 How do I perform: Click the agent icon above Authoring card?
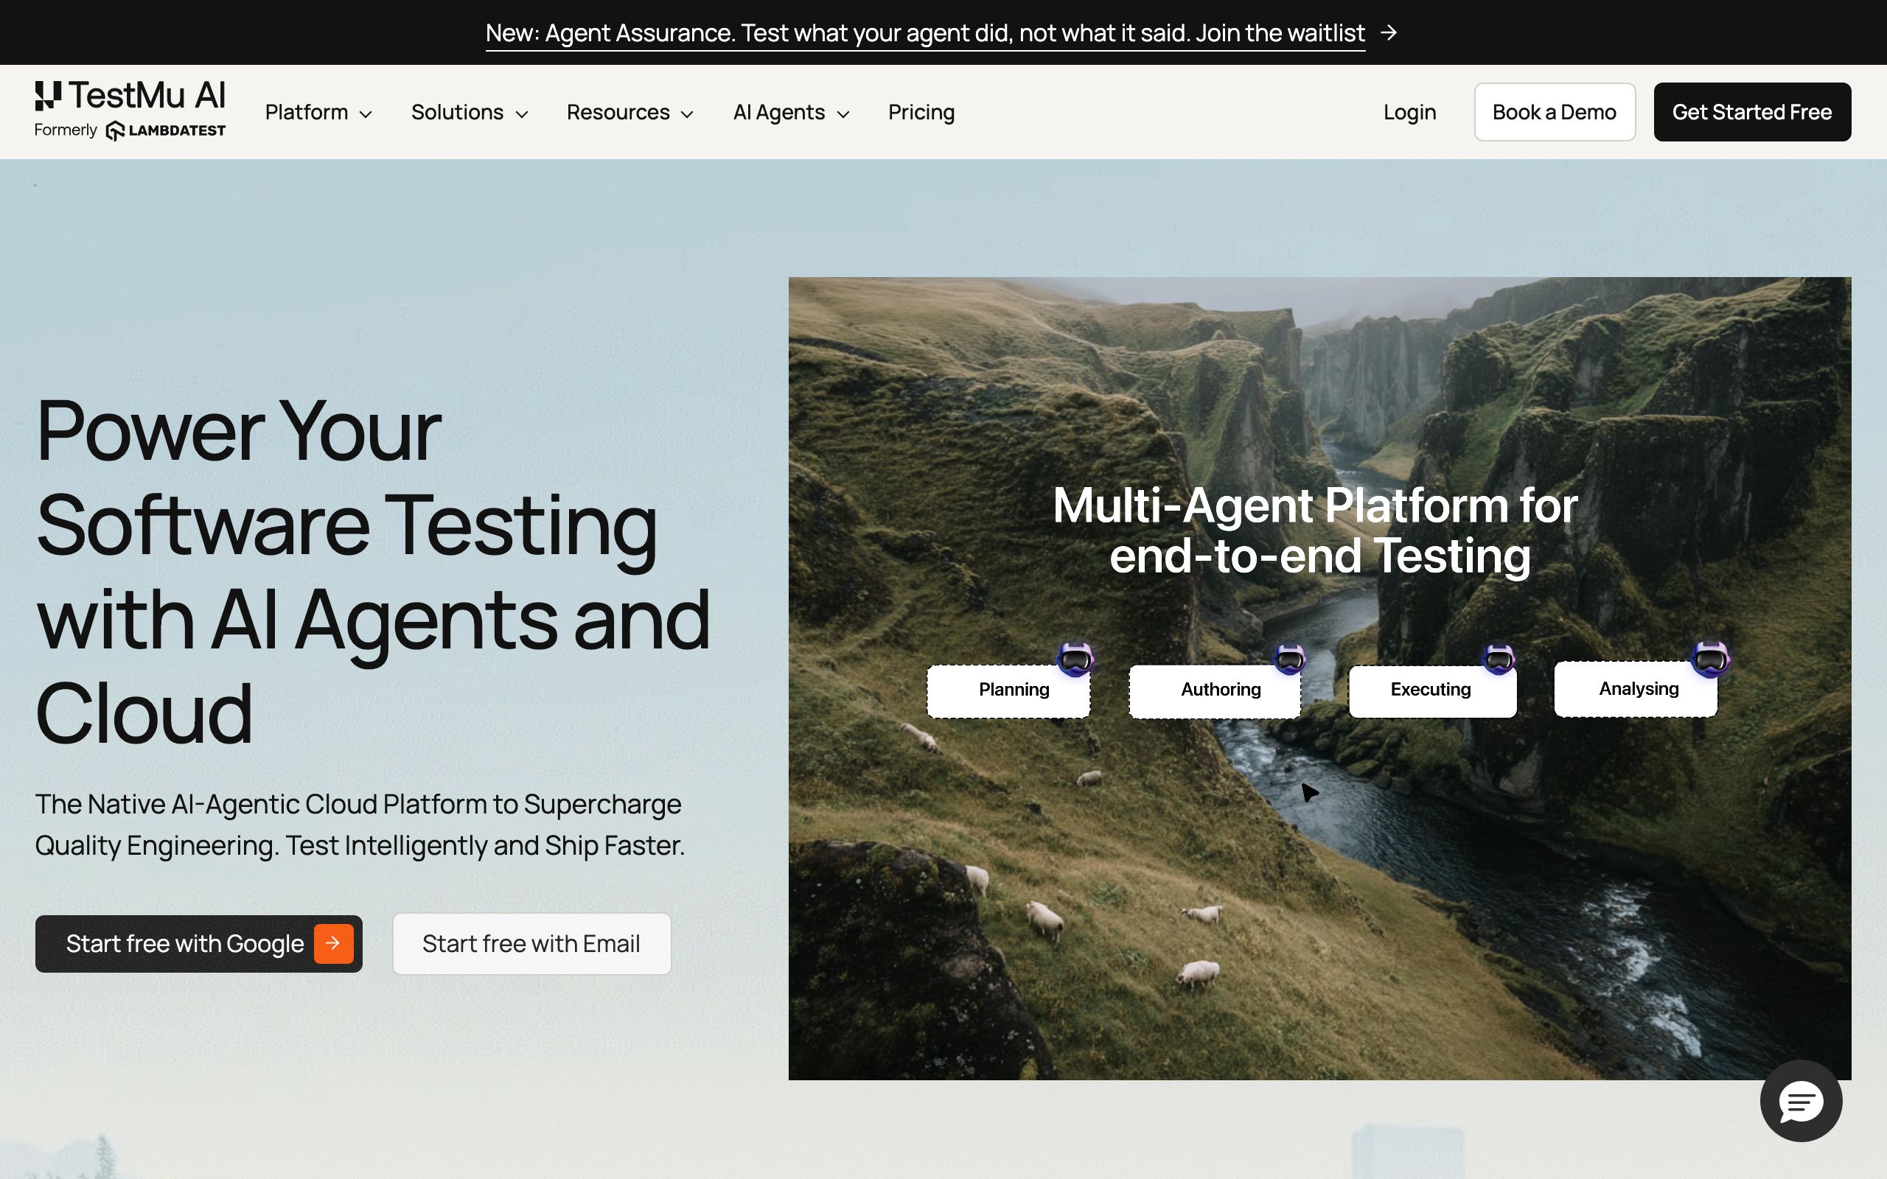click(1290, 660)
